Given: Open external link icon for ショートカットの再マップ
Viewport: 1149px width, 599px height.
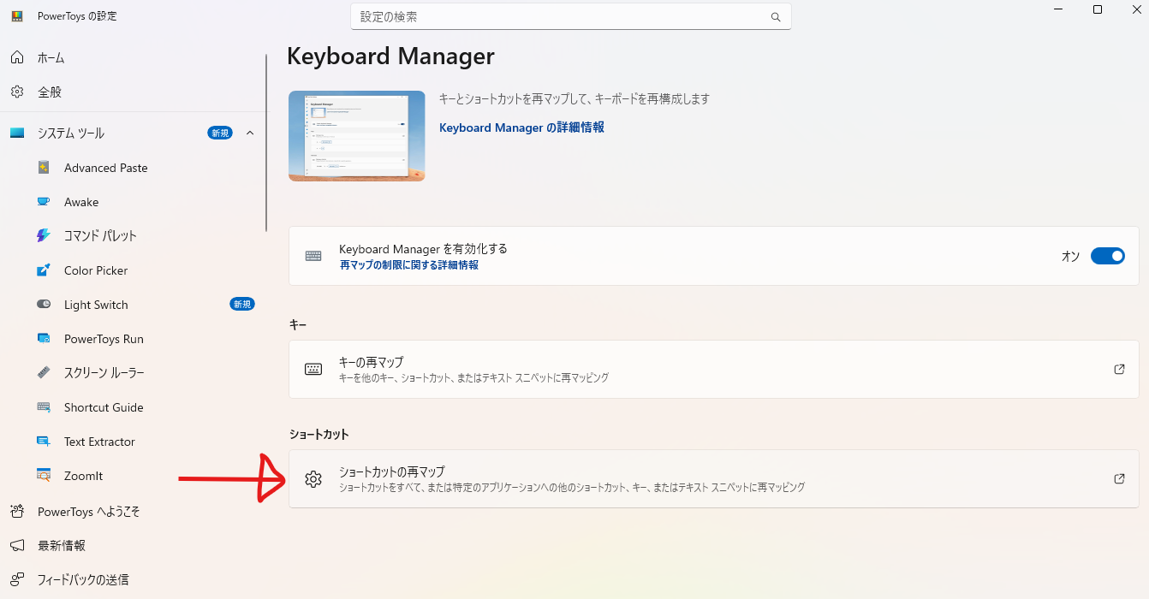Looking at the screenshot, I should (x=1119, y=478).
